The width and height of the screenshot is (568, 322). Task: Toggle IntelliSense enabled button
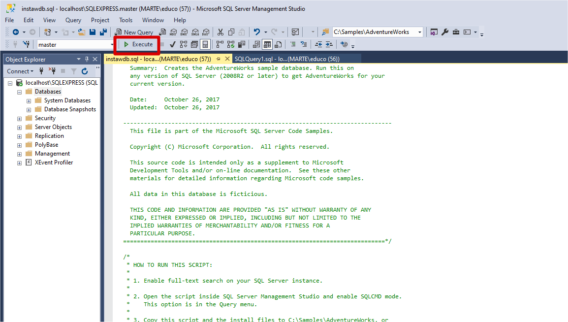pos(205,44)
